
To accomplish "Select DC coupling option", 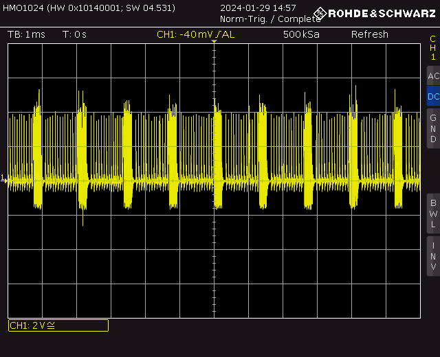I will coord(433,96).
